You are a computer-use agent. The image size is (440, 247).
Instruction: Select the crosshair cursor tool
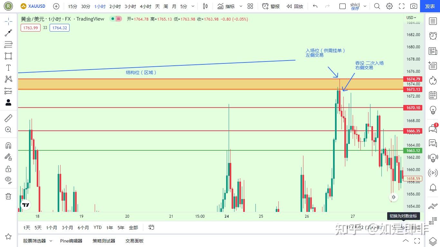(8, 21)
